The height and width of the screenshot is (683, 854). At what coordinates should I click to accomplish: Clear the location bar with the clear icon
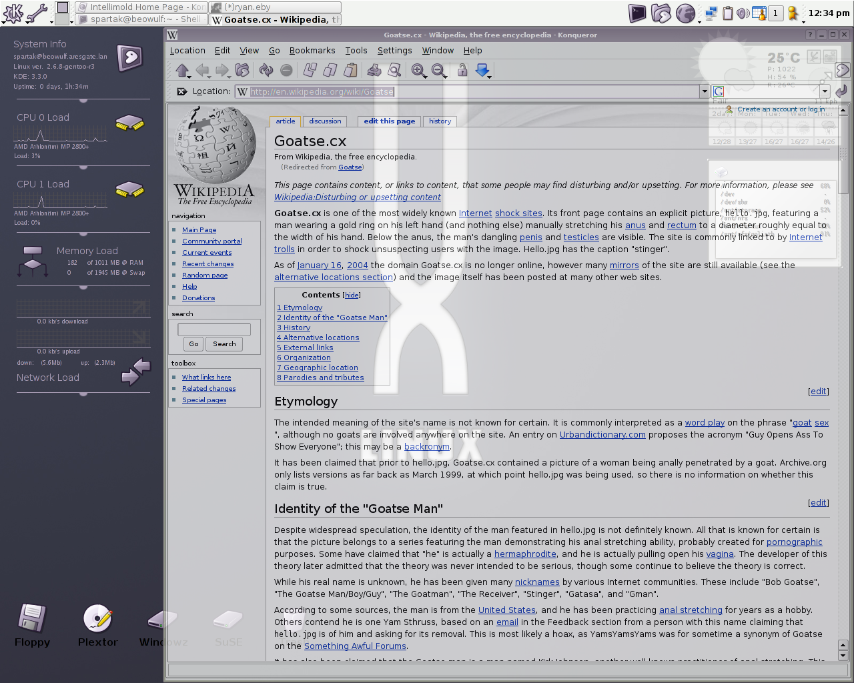(x=182, y=91)
